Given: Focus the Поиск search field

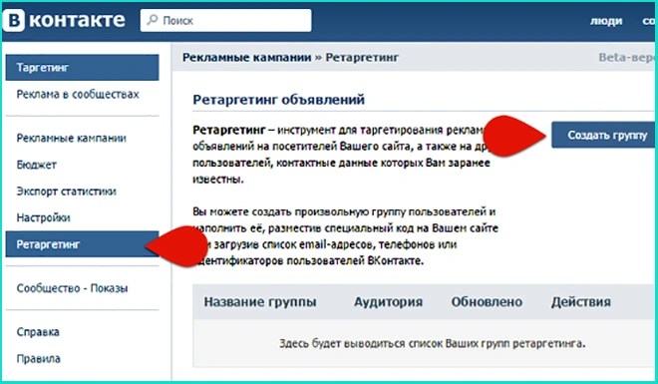Looking at the screenshot, I should [225, 20].
